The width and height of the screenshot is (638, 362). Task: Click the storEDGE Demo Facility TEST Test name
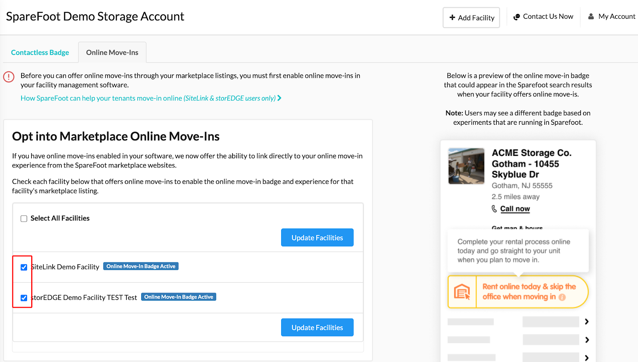(x=84, y=298)
